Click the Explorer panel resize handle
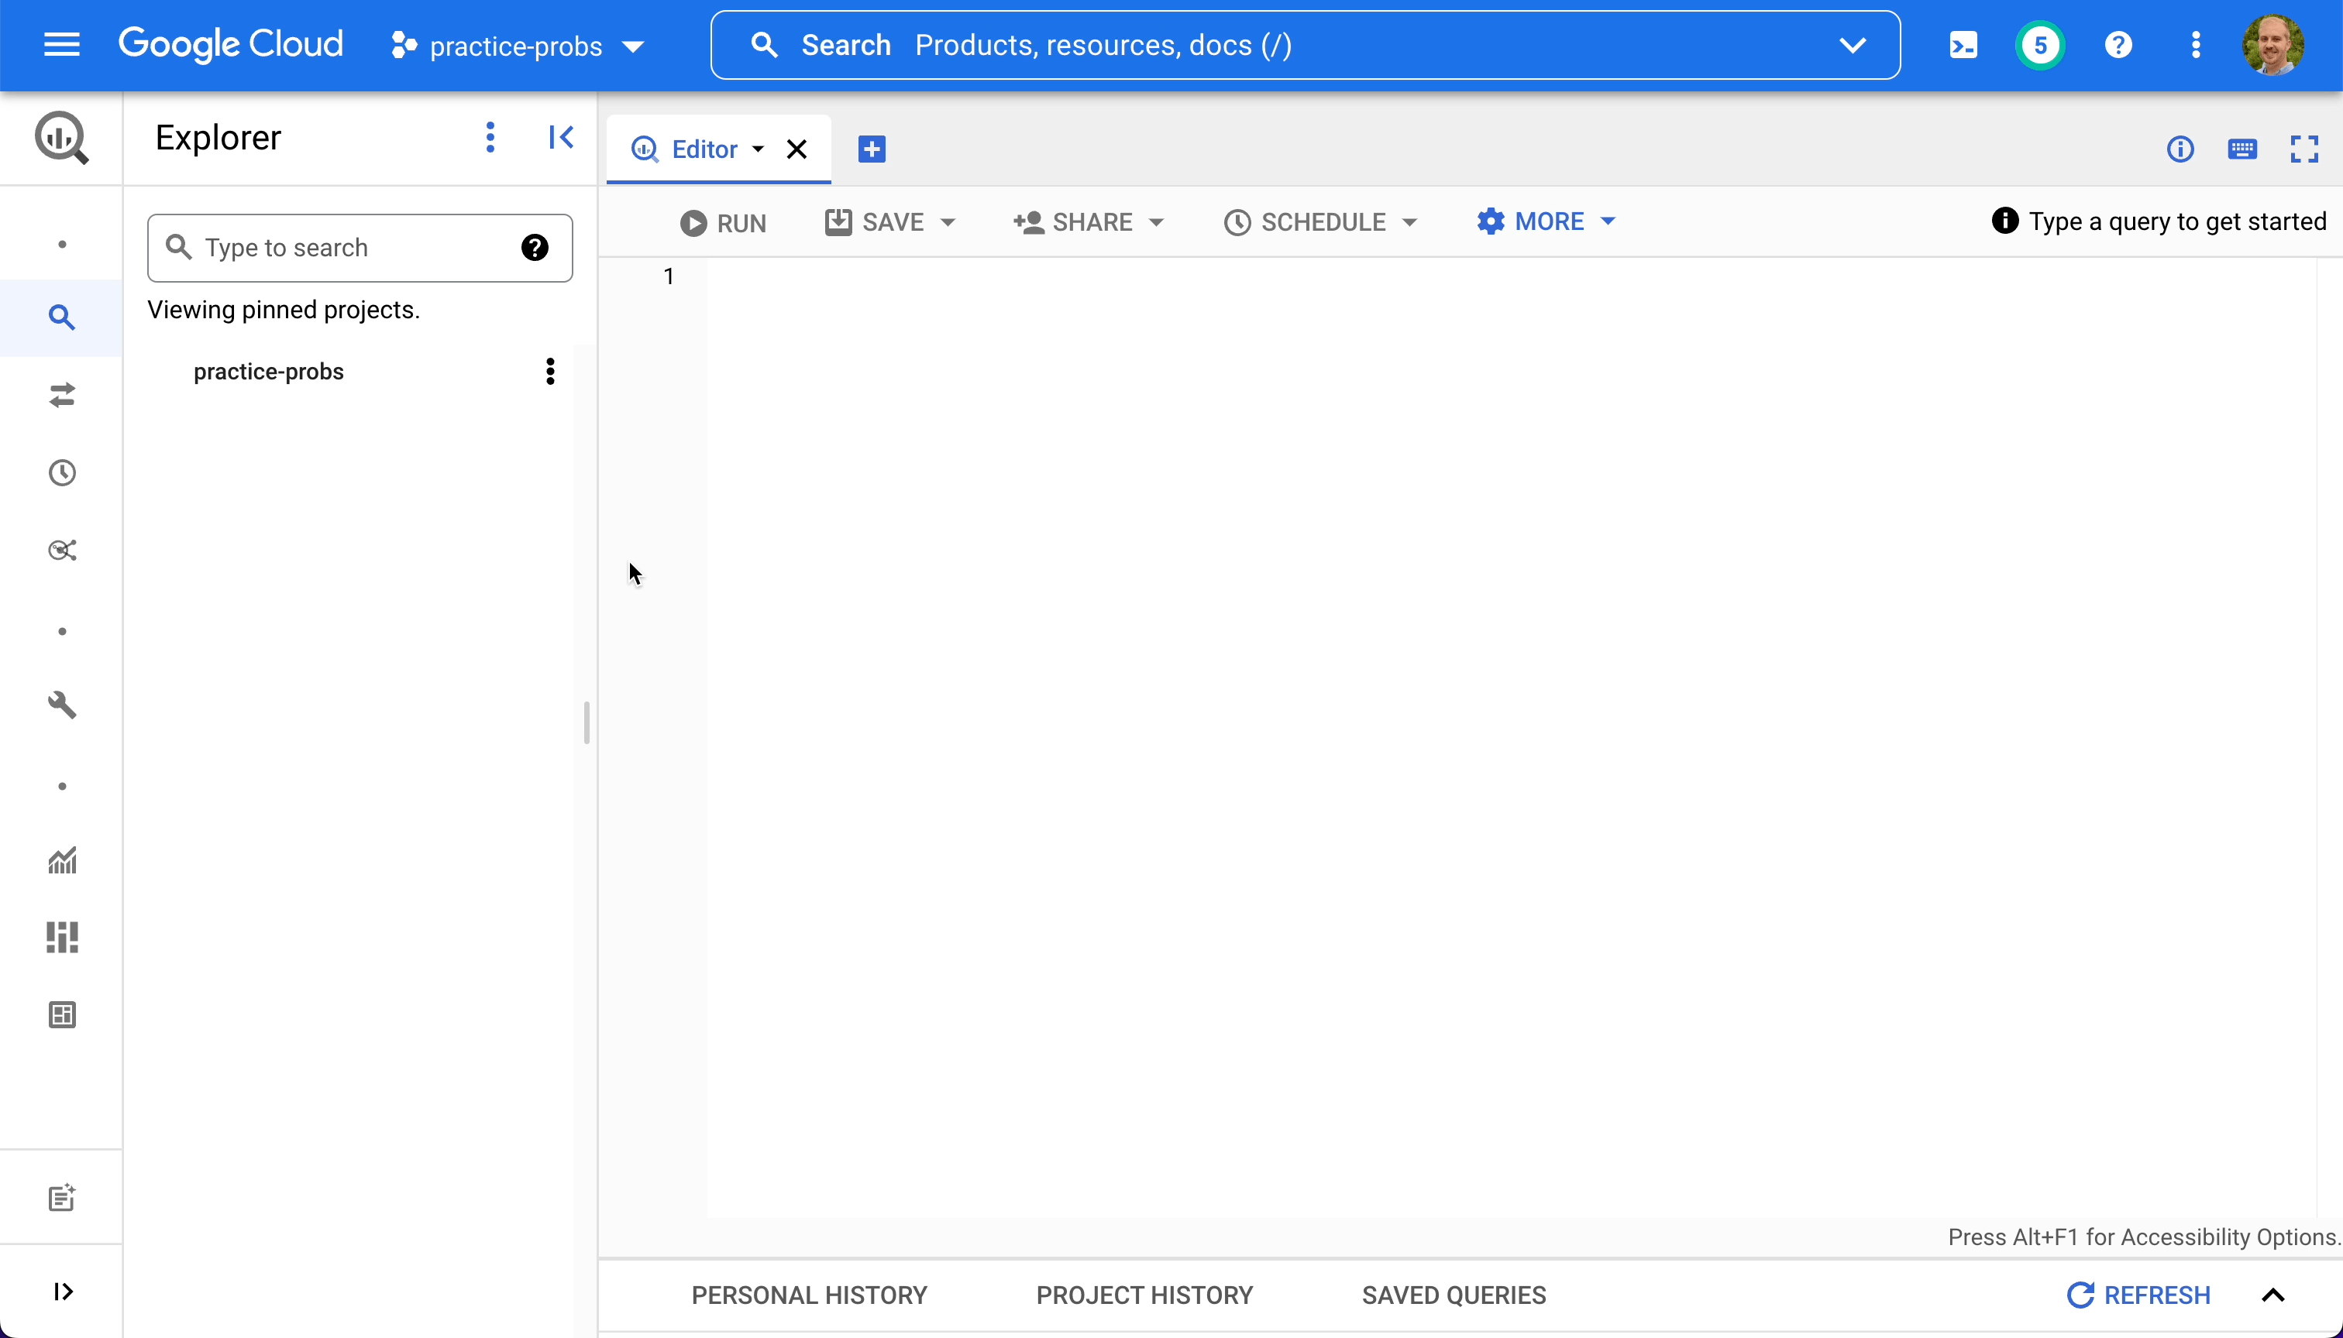Viewport: 2343px width, 1338px height. point(586,722)
